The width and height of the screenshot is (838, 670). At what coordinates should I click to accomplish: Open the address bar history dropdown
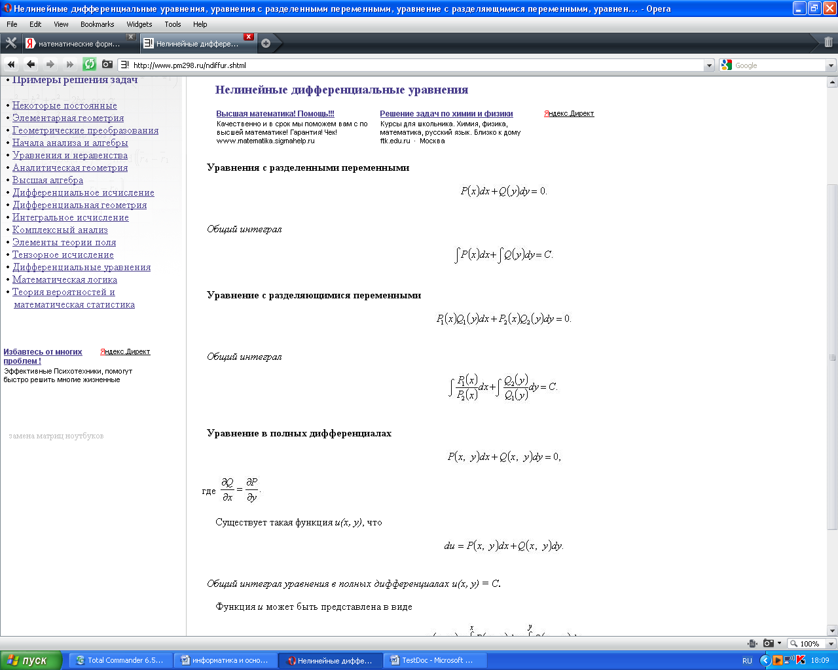(x=709, y=65)
